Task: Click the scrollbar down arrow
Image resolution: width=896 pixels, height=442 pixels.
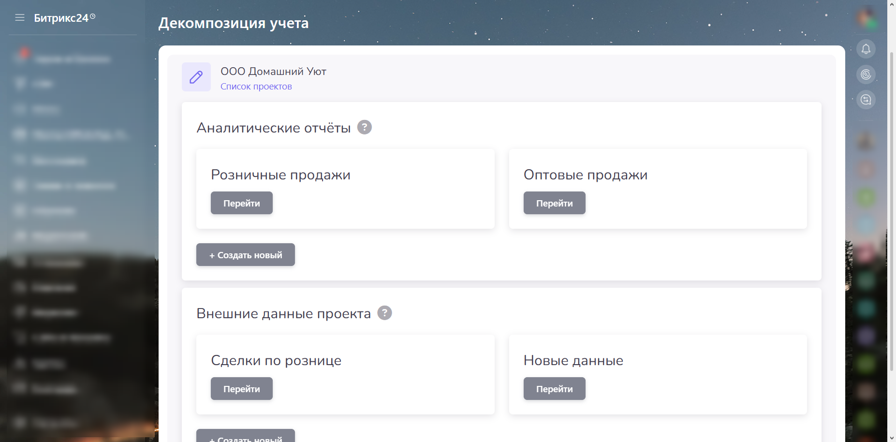Action: point(892,438)
